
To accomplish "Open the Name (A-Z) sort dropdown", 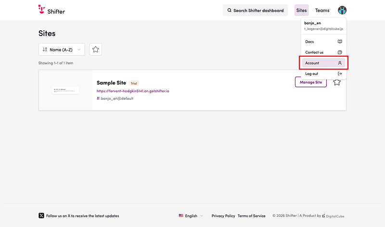I will (62, 49).
